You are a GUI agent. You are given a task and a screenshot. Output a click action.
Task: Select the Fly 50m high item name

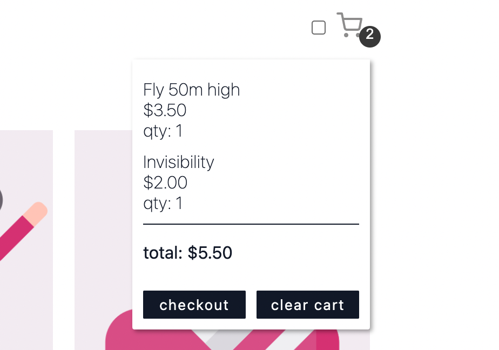pos(191,90)
